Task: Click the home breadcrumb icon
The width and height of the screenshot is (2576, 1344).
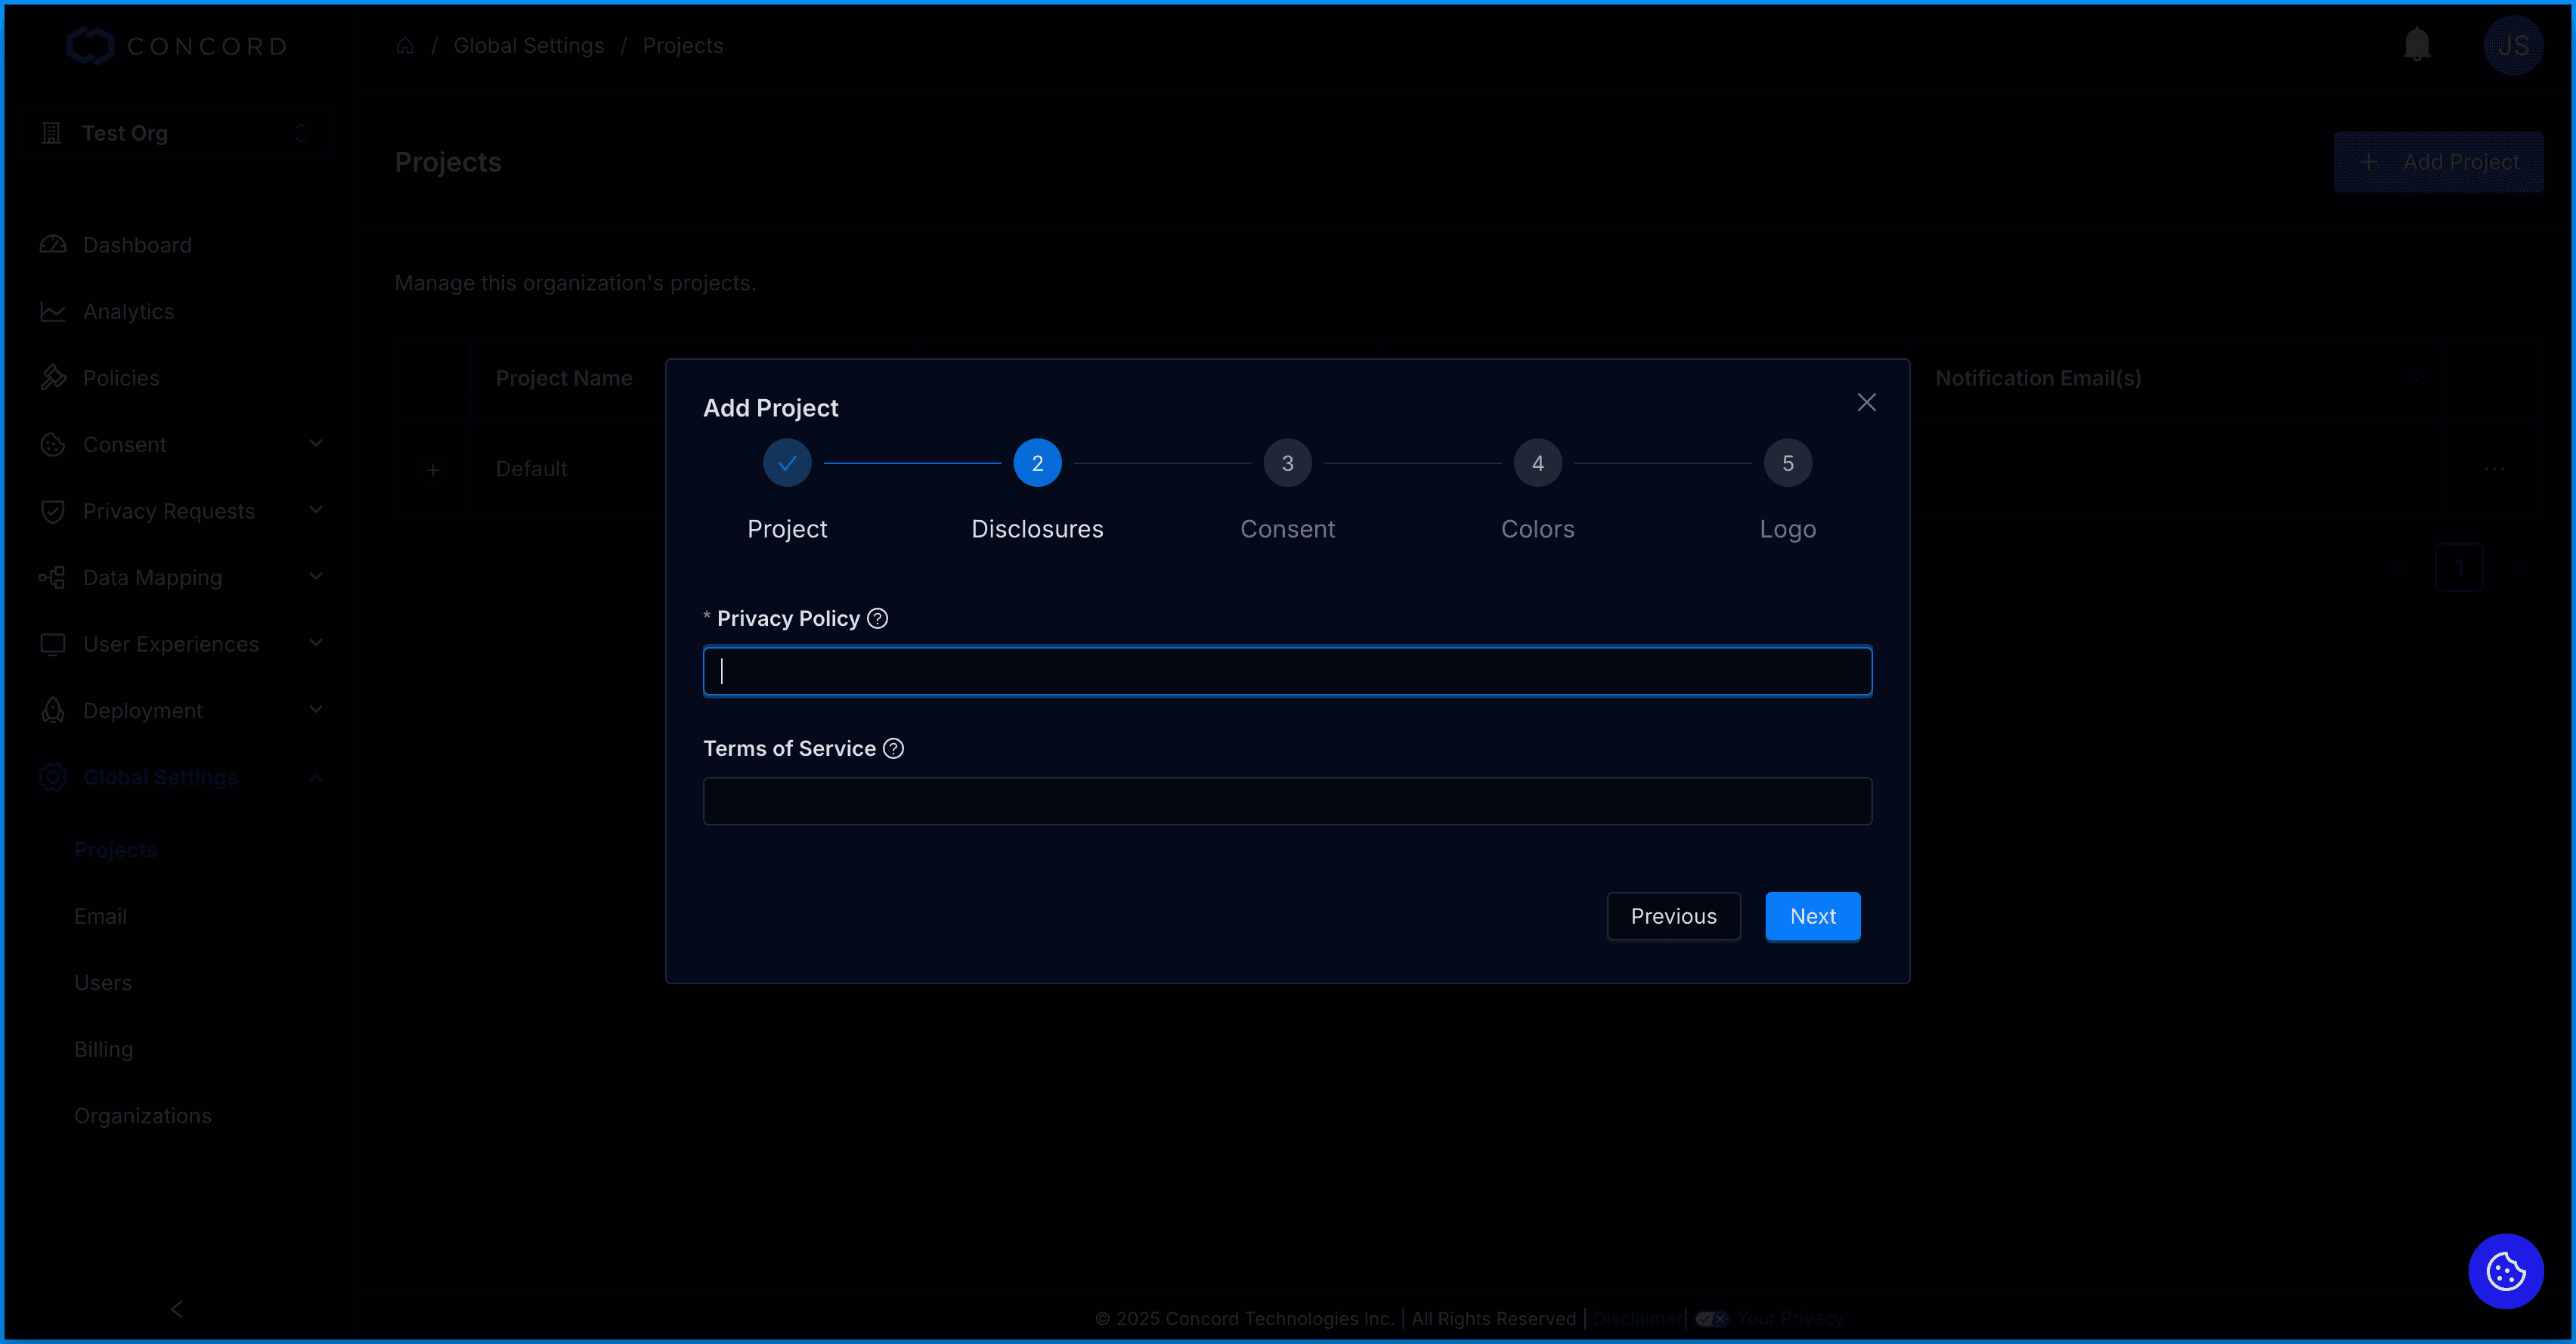Action: click(x=405, y=46)
